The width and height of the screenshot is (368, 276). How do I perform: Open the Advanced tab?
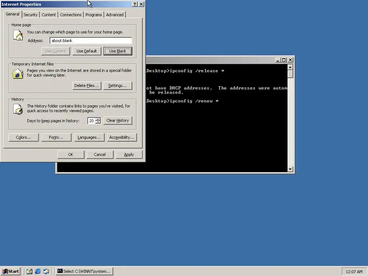(115, 15)
